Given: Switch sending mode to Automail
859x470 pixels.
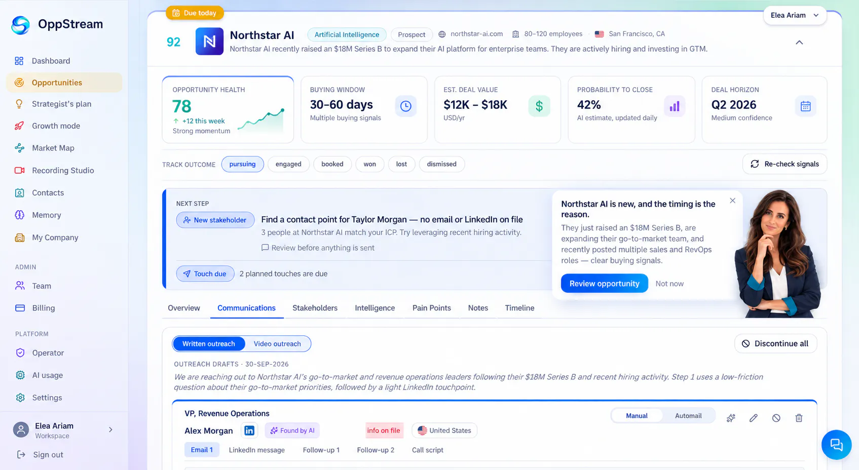Looking at the screenshot, I should (688, 416).
